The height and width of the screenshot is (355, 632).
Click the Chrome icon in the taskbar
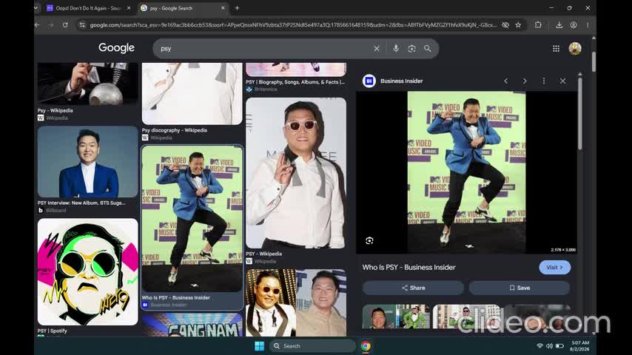[366, 345]
